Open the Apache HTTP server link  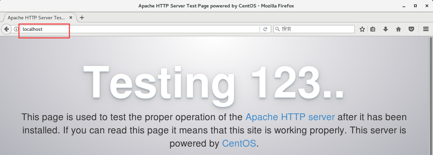point(290,117)
